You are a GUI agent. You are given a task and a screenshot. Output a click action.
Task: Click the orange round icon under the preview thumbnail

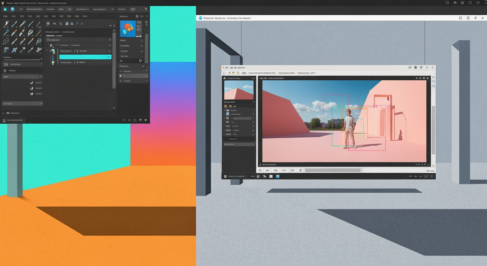point(226,106)
